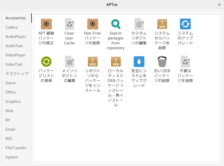
Task: Open the Email category
Action: click(x=17, y=129)
